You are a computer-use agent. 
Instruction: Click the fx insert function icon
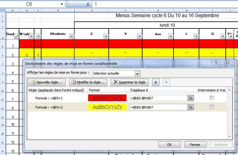coord(88,4)
